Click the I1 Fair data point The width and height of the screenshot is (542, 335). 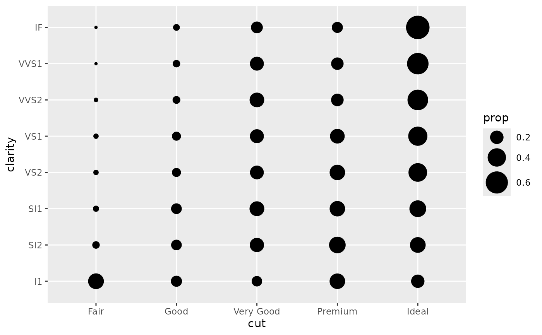96,281
